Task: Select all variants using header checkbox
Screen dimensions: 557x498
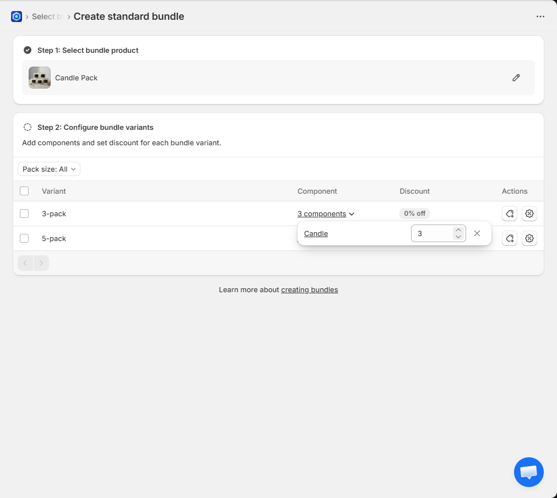Action: click(24, 191)
